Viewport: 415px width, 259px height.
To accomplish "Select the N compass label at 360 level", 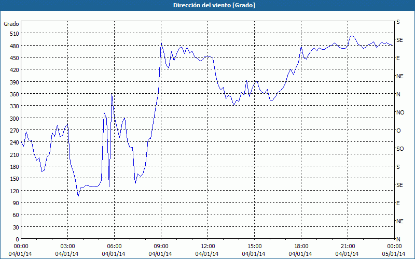I will click(398, 94).
